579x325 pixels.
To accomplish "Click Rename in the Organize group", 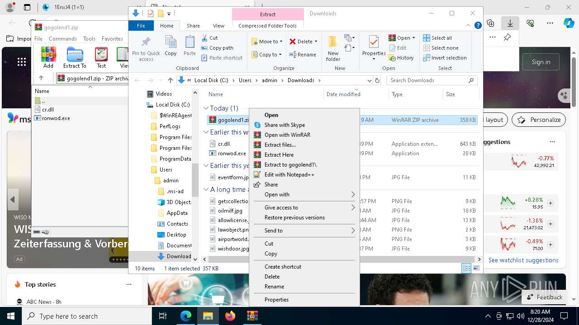I will pyautogui.click(x=303, y=55).
